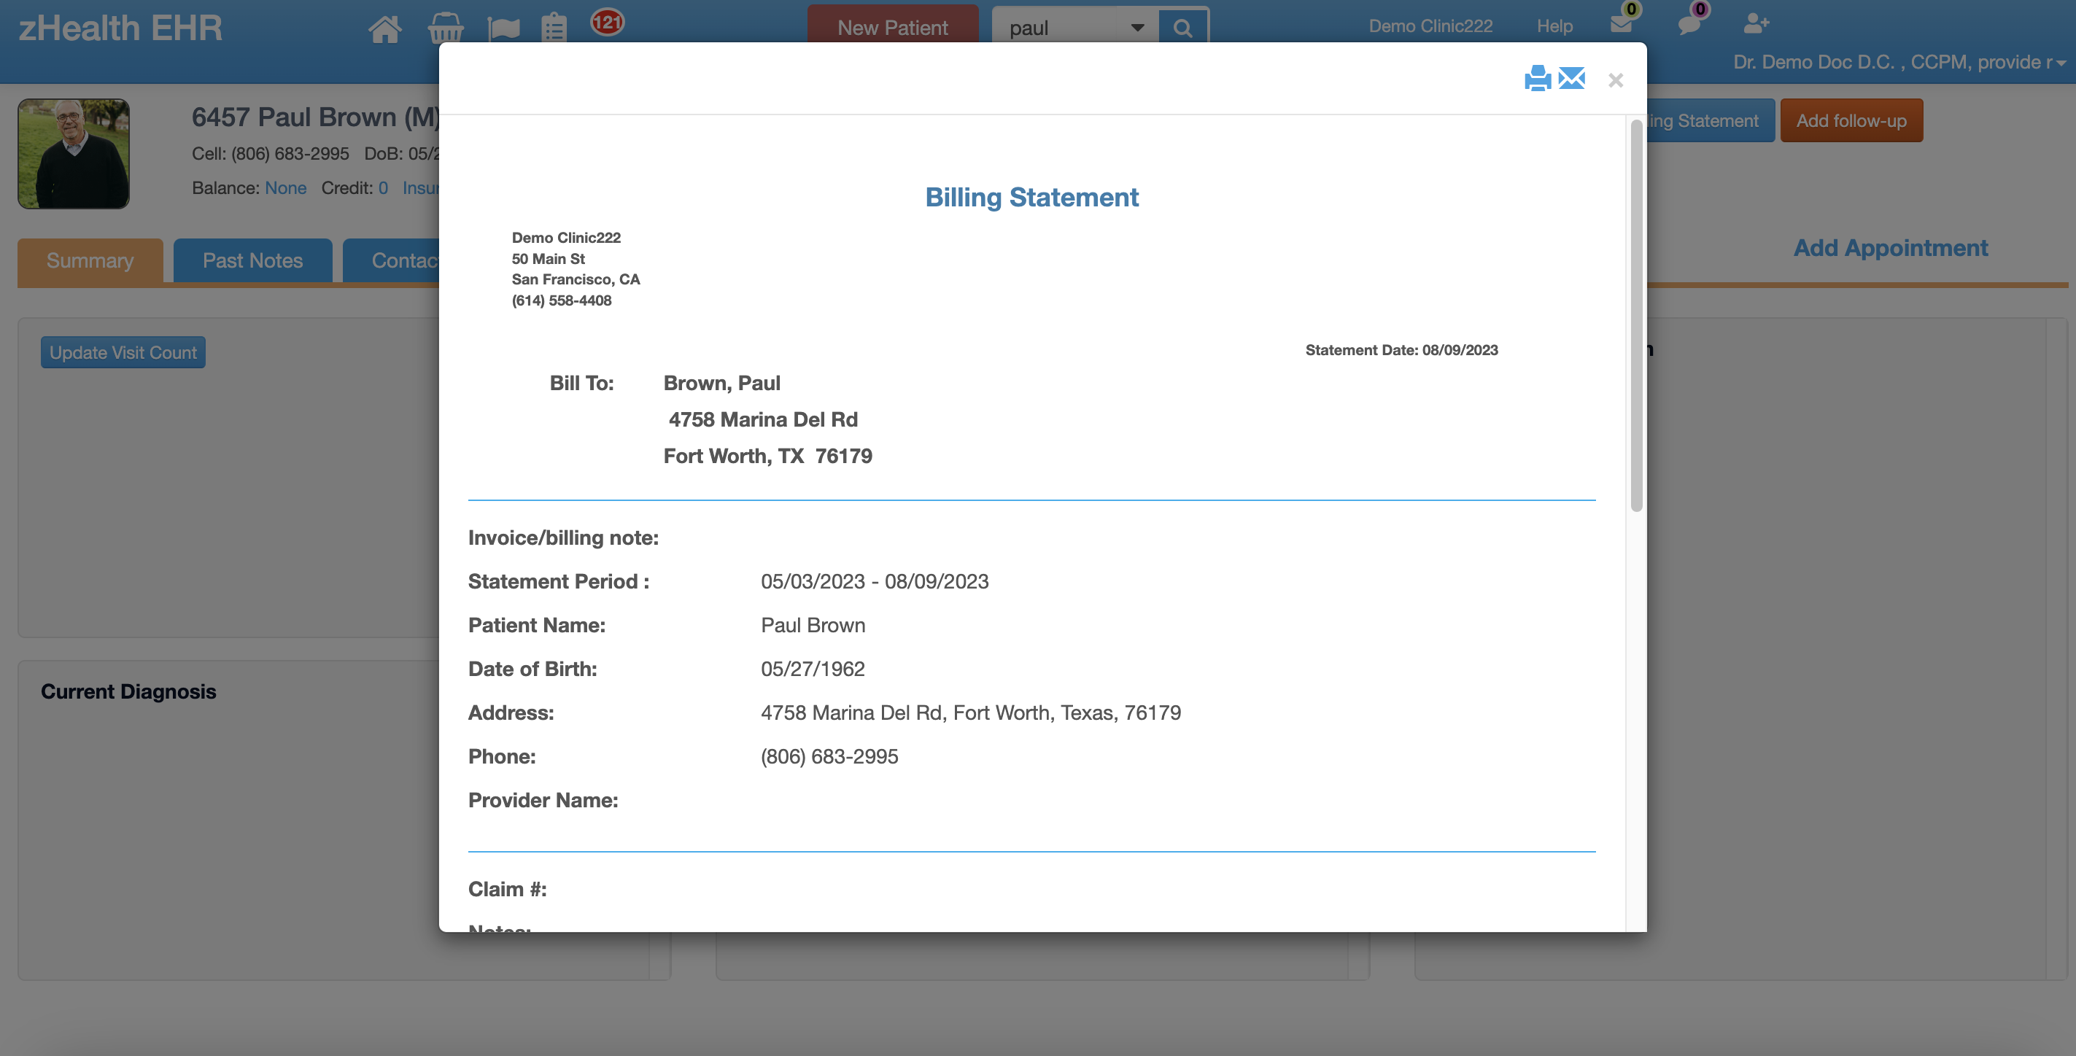Open the patient search dropdown arrow
This screenshot has width=2076, height=1056.
[1137, 26]
